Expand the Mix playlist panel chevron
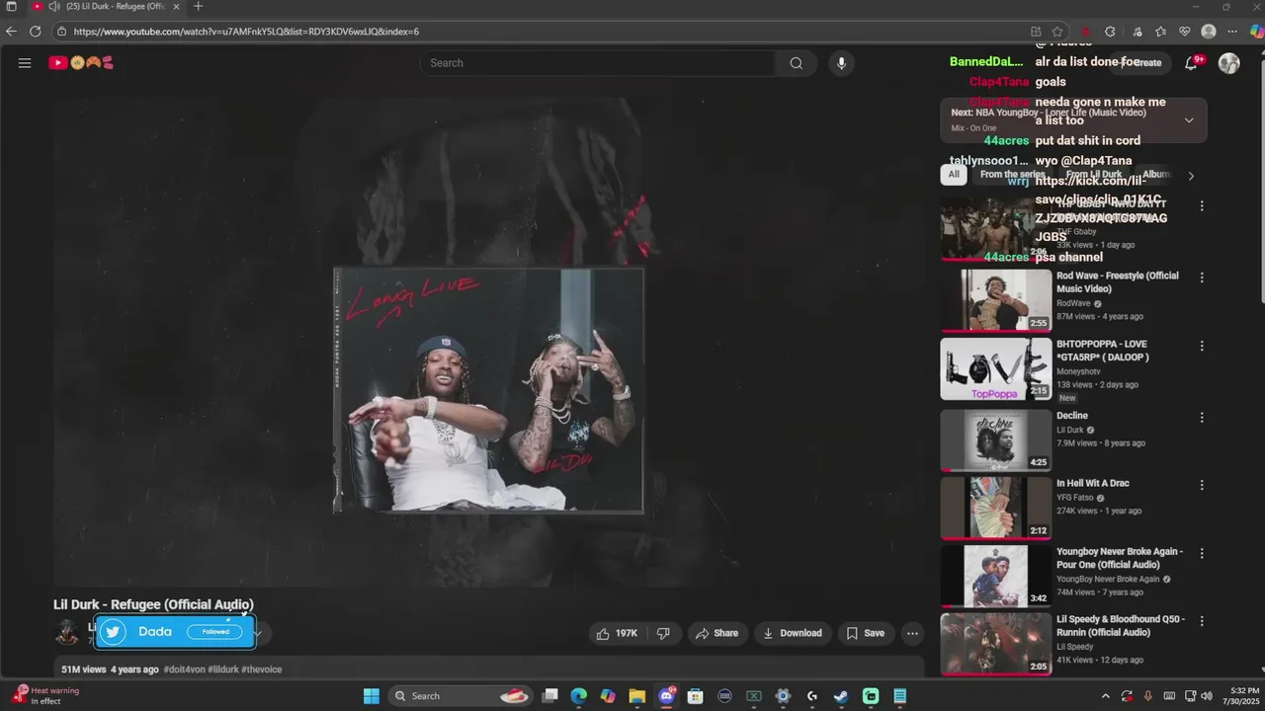Image resolution: width=1265 pixels, height=711 pixels. [1189, 120]
